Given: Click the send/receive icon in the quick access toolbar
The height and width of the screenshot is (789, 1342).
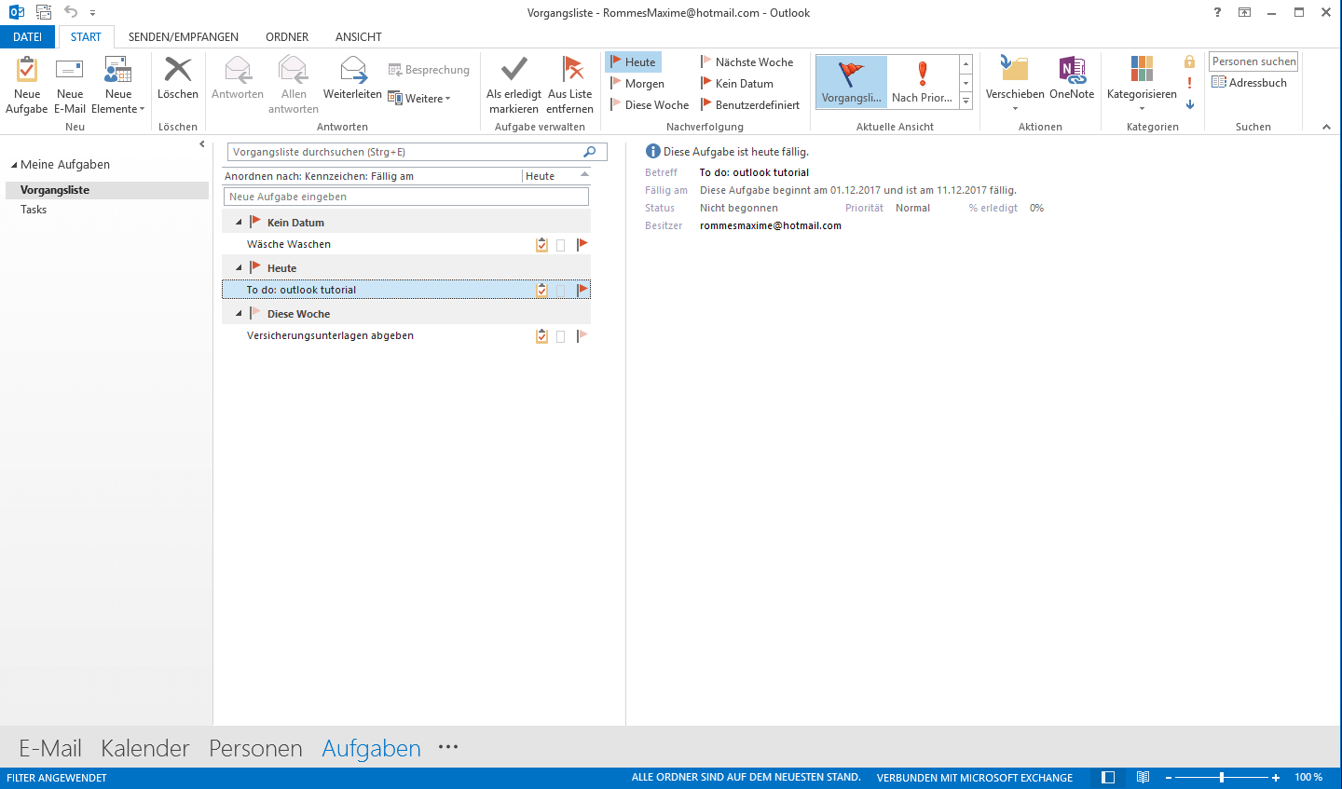Looking at the screenshot, I should 44,12.
